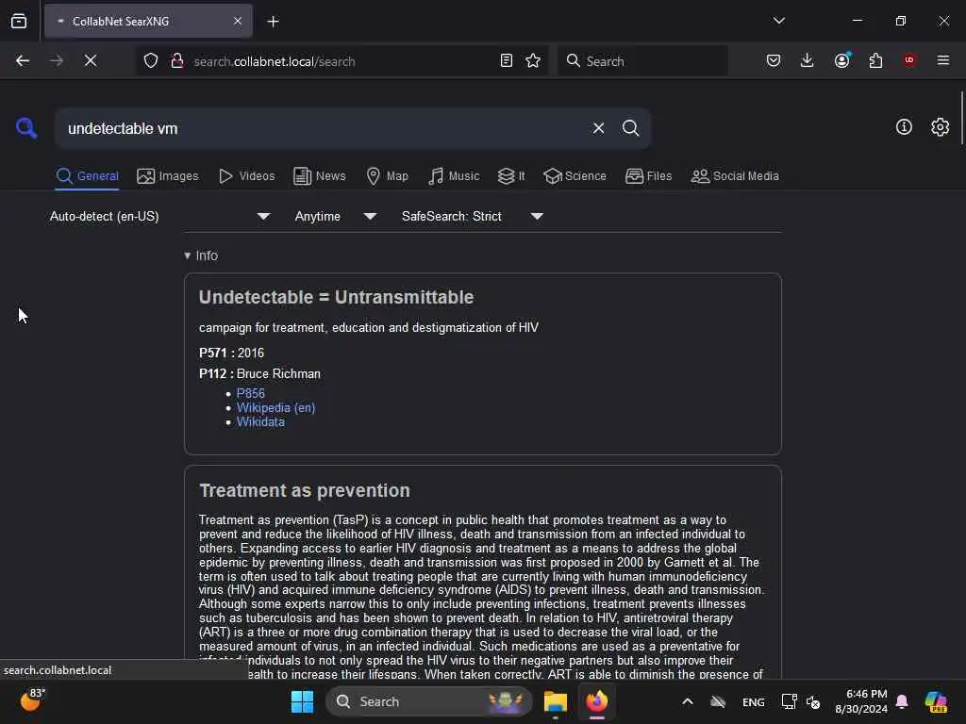The image size is (966, 724).
Task: Open SearXNG preferences gear
Action: click(x=940, y=127)
